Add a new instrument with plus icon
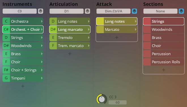This screenshot has height=107, width=187. point(23,86)
